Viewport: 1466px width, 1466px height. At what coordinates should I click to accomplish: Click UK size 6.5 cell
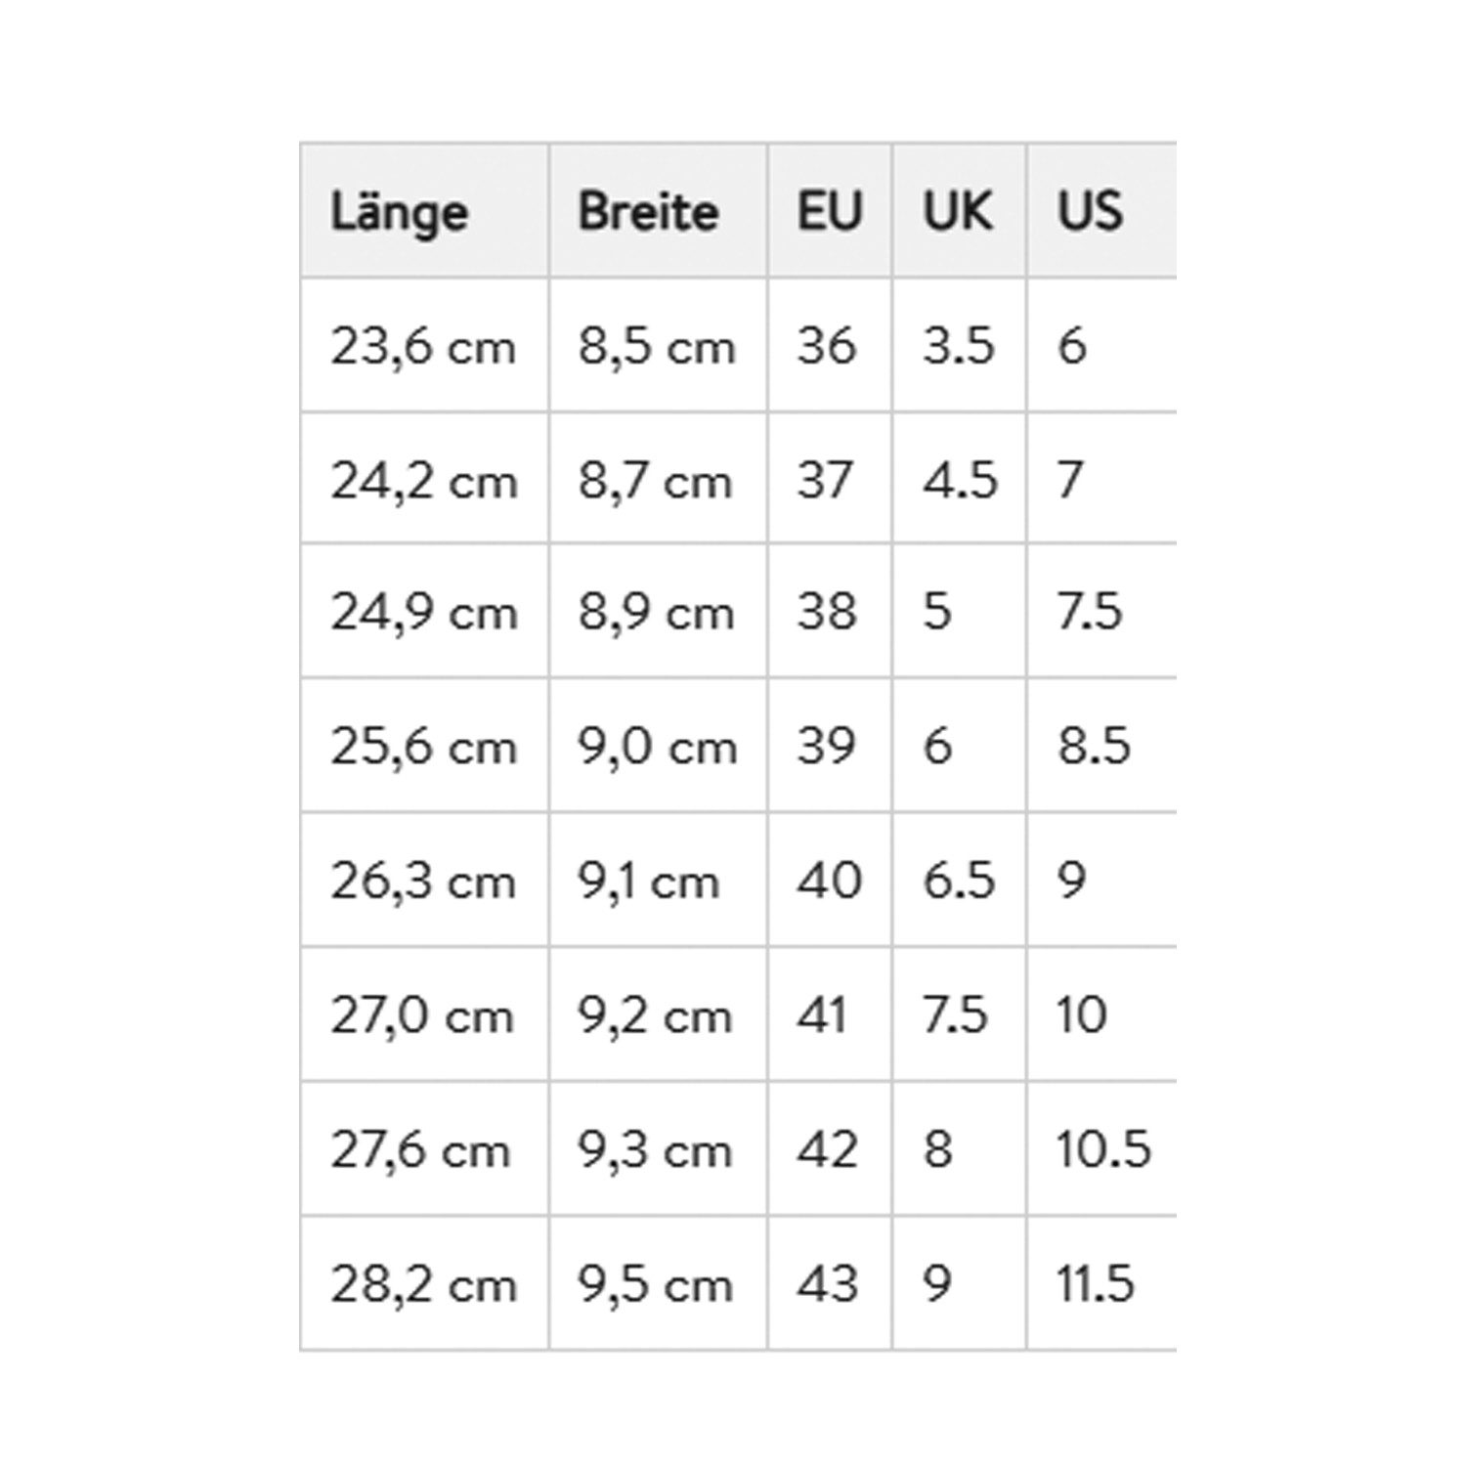click(958, 882)
